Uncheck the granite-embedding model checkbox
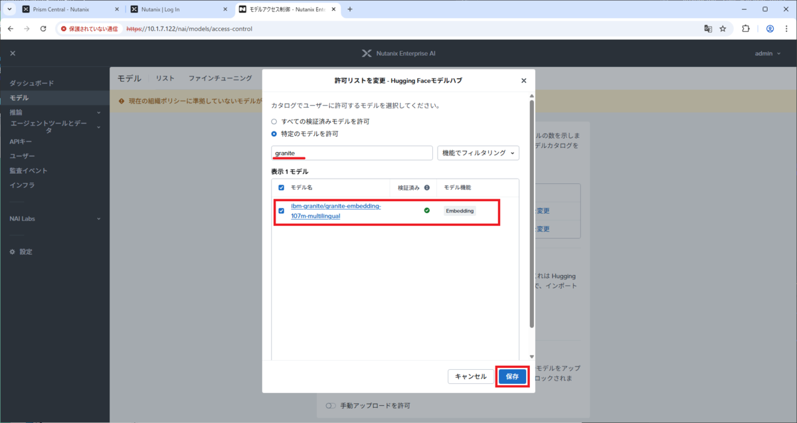The image size is (797, 423). click(281, 211)
